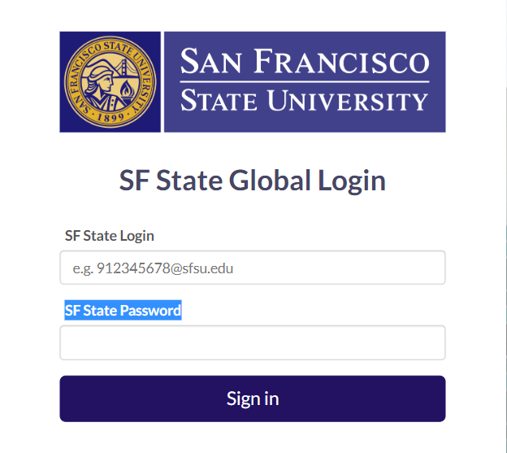Click the highlighted "SF State Password" label
507x453 pixels.
(x=123, y=311)
